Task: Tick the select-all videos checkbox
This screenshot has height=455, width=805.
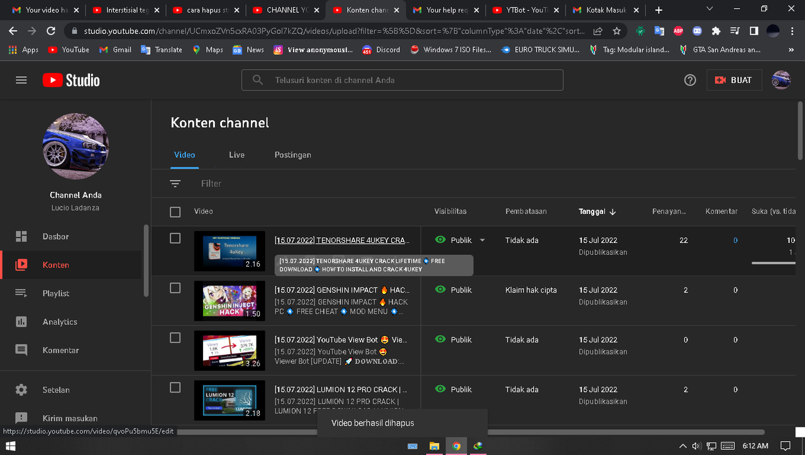Action: point(175,212)
